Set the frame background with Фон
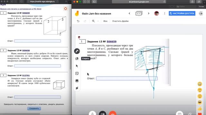Image resolution: width=206 pixels, height=115 pixels. pyautogui.click(x=105, y=21)
